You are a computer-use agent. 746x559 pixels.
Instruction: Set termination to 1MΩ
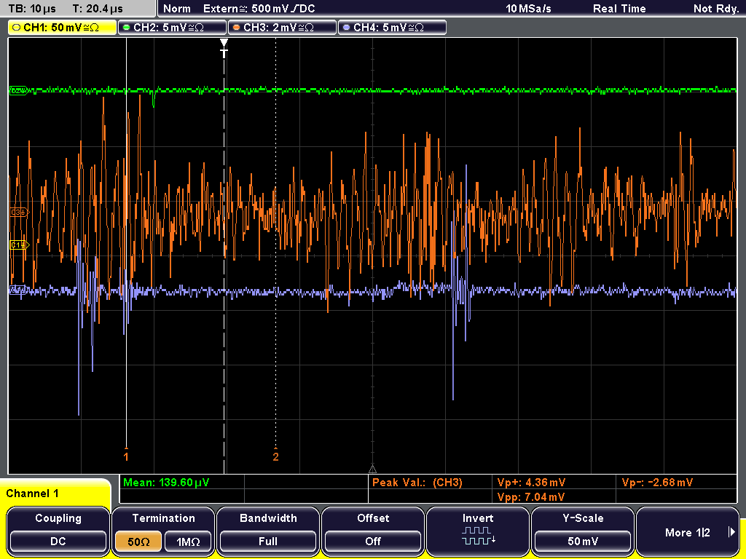coord(188,542)
